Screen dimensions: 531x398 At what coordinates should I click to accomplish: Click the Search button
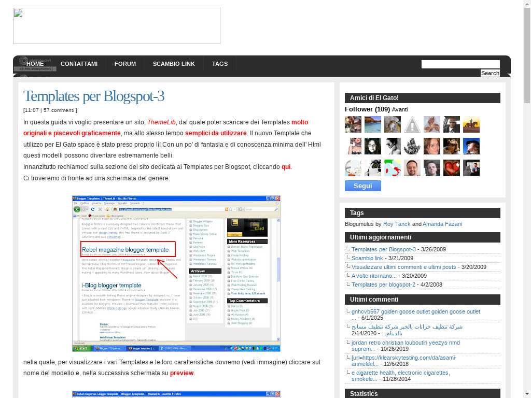coord(490,73)
